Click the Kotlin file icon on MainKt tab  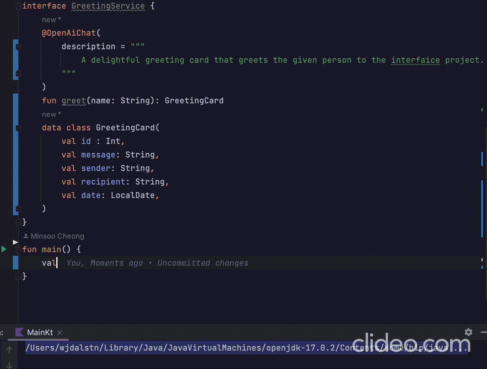click(x=19, y=332)
